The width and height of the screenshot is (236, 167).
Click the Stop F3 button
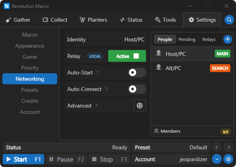pyautogui.click(x=109, y=159)
